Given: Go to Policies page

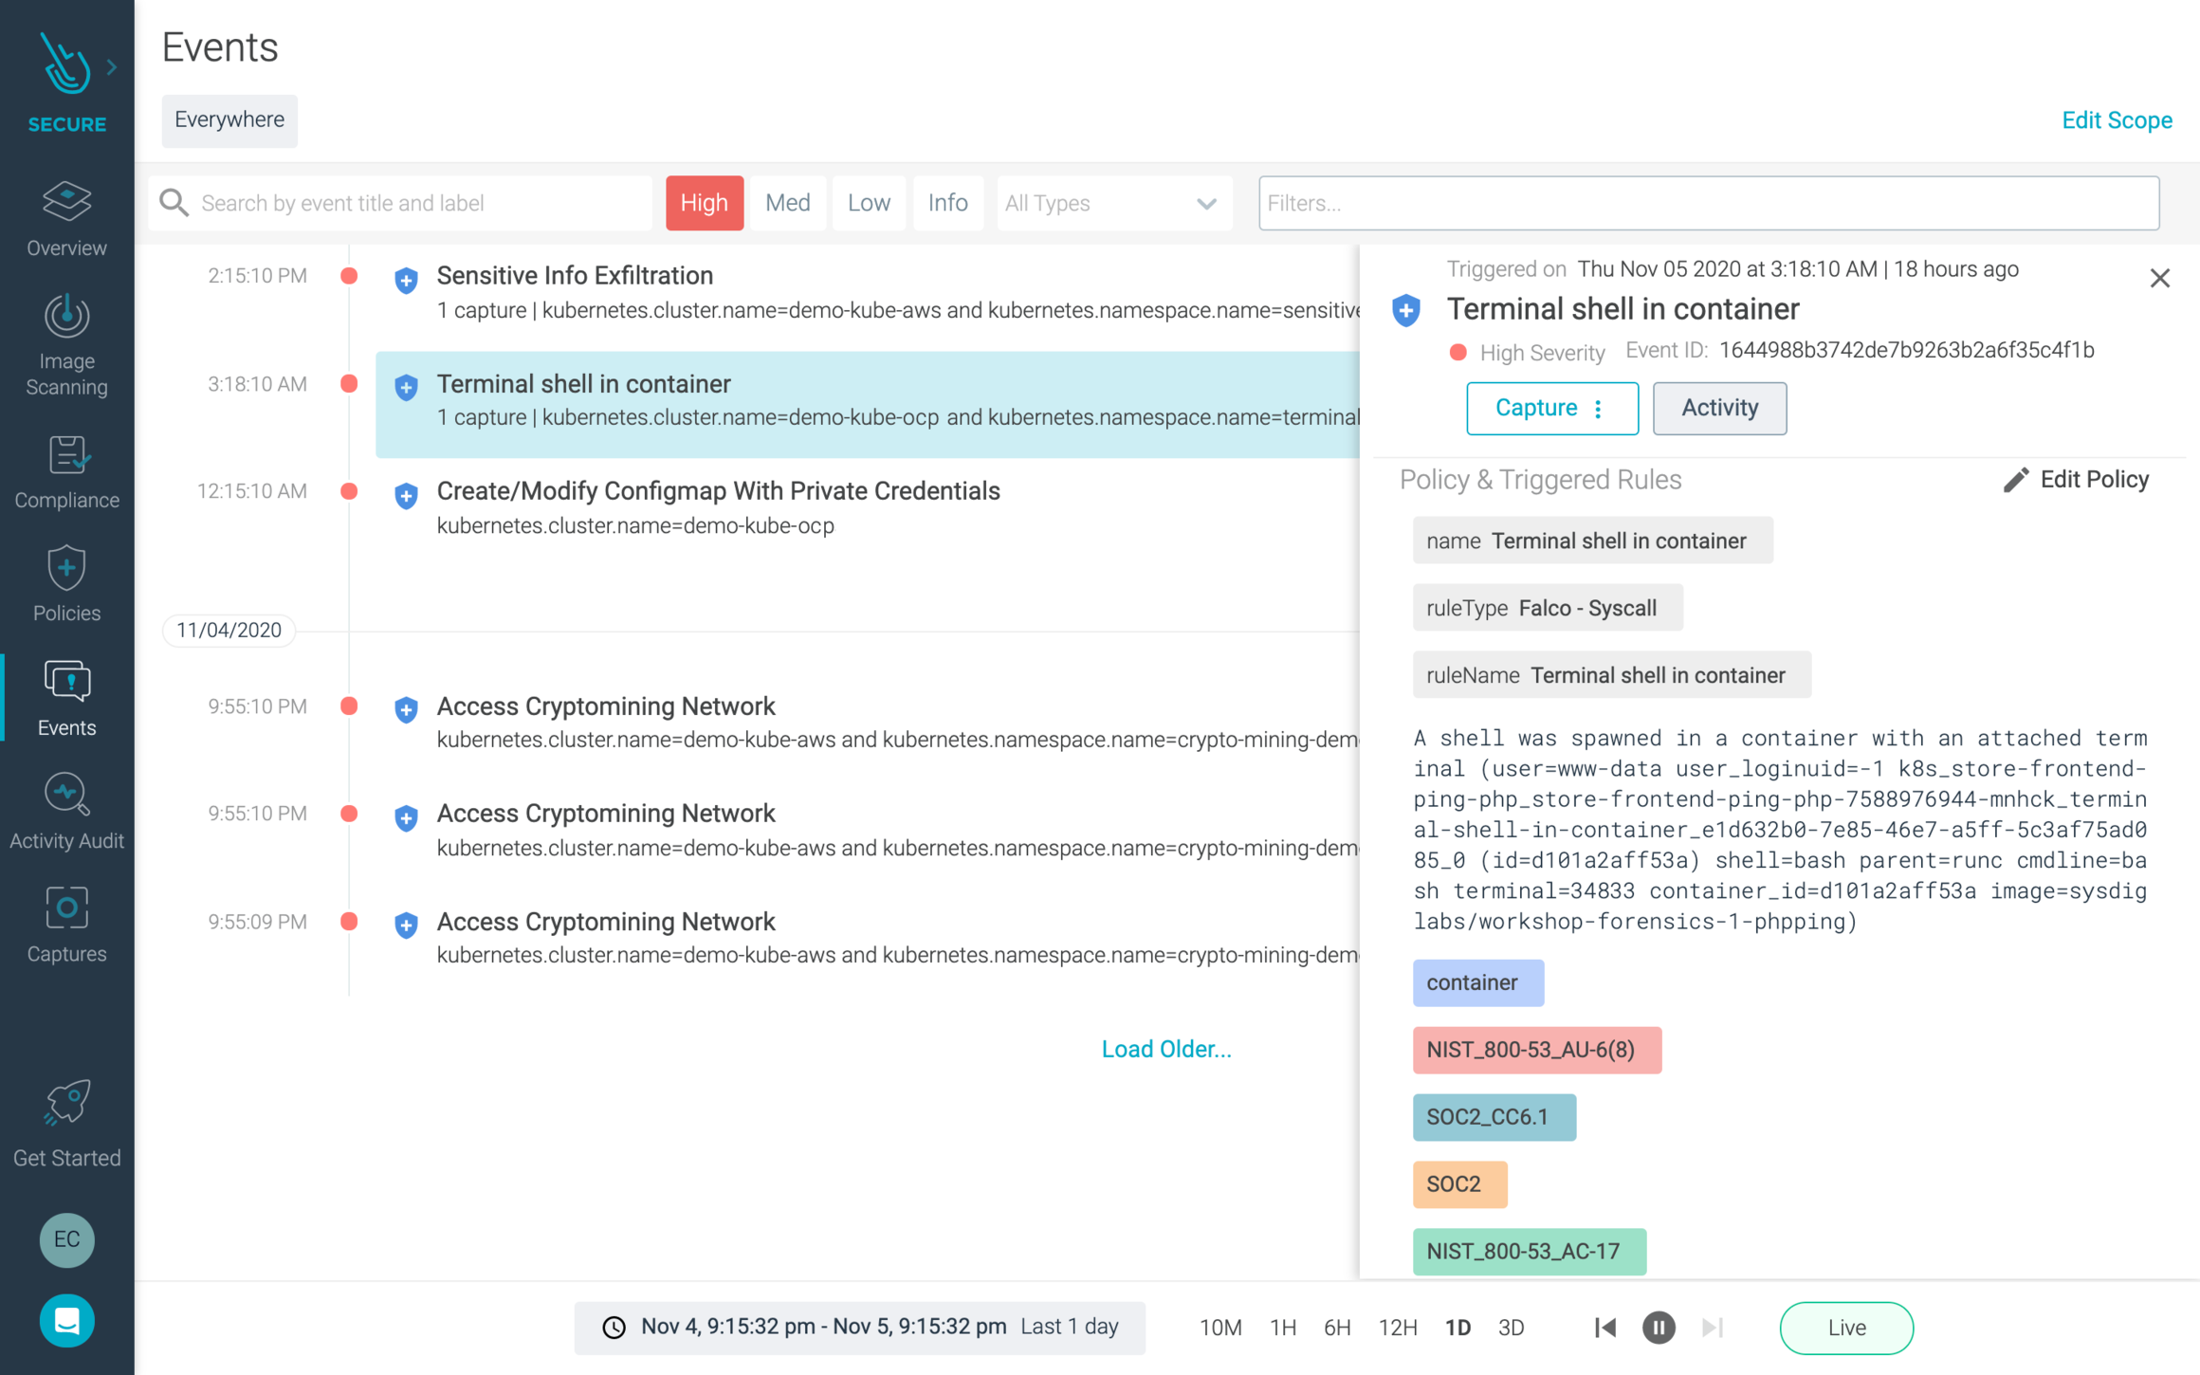Looking at the screenshot, I should (66, 583).
